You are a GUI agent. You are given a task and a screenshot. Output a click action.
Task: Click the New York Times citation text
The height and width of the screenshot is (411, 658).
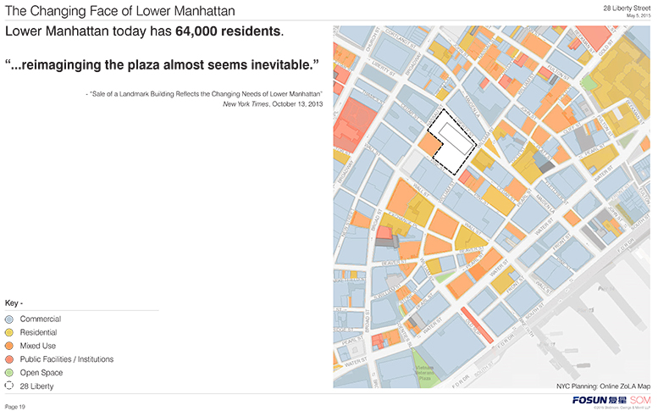[x=273, y=104]
